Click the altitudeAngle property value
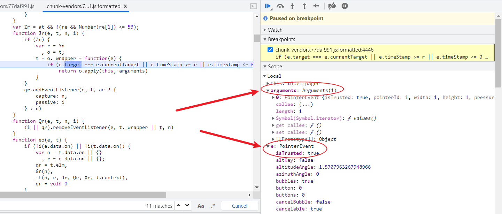502x214 pixels. click(x=345, y=167)
